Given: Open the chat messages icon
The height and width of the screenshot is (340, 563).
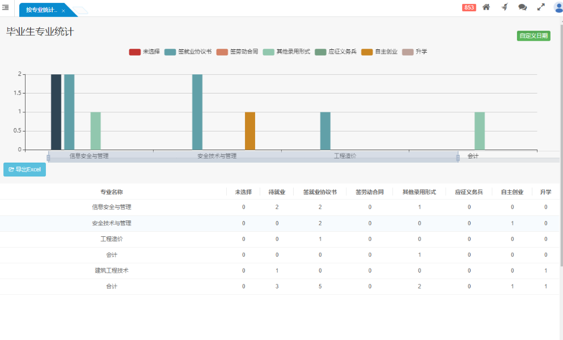Looking at the screenshot, I should 522,7.
